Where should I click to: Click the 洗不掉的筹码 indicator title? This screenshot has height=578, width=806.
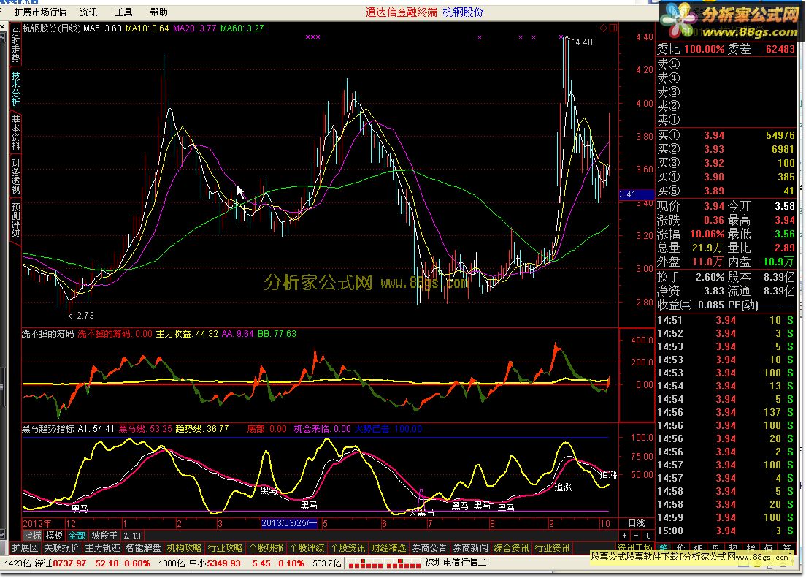pos(47,334)
